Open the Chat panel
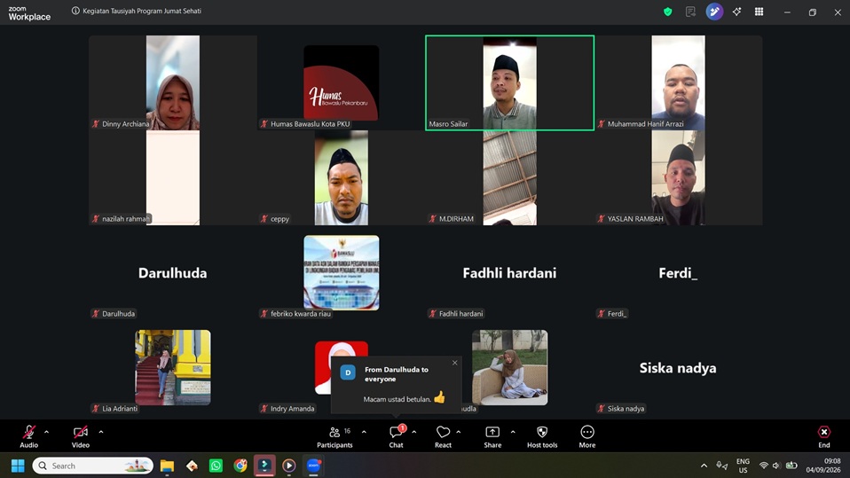This screenshot has width=850, height=478. (397, 436)
